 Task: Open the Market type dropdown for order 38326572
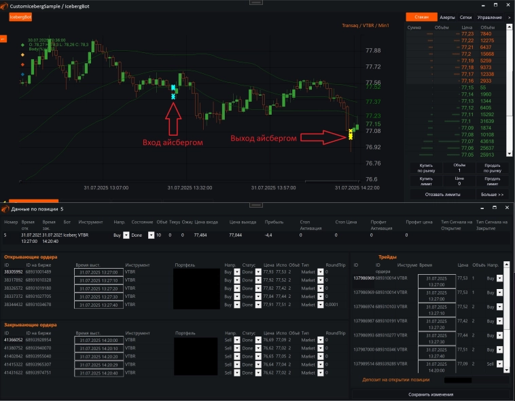[320, 288]
